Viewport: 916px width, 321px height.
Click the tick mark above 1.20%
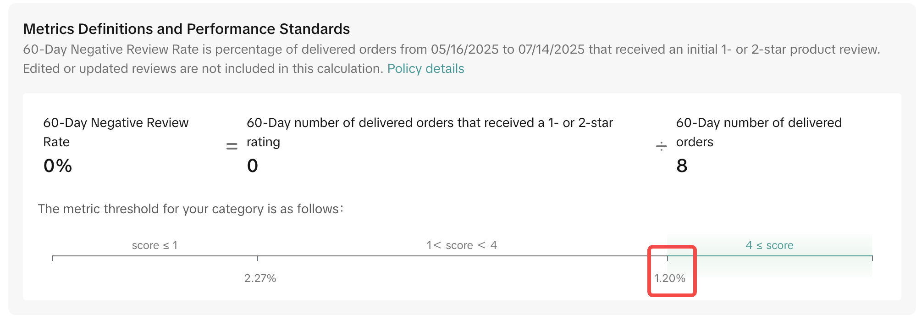[668, 258]
